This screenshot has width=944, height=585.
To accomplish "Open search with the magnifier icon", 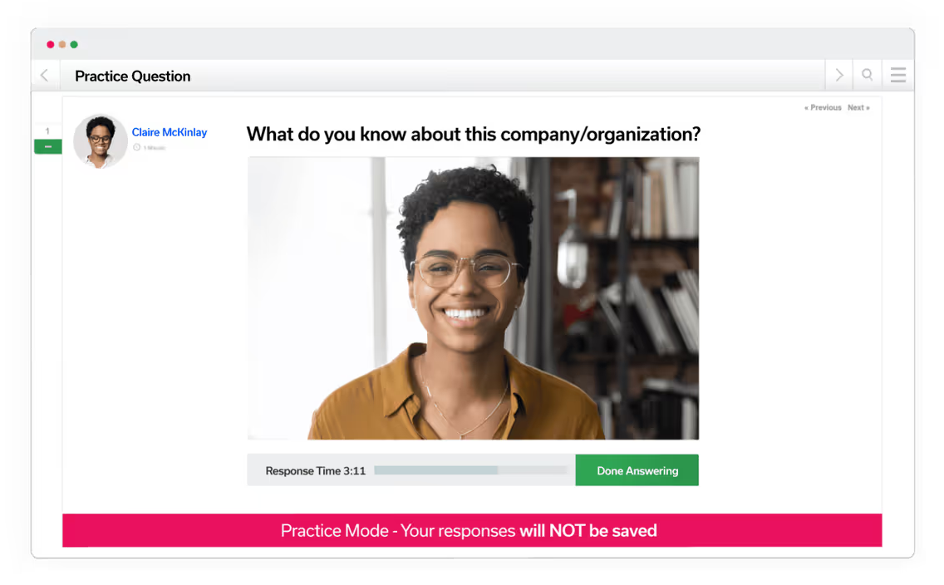I will pyautogui.click(x=867, y=75).
